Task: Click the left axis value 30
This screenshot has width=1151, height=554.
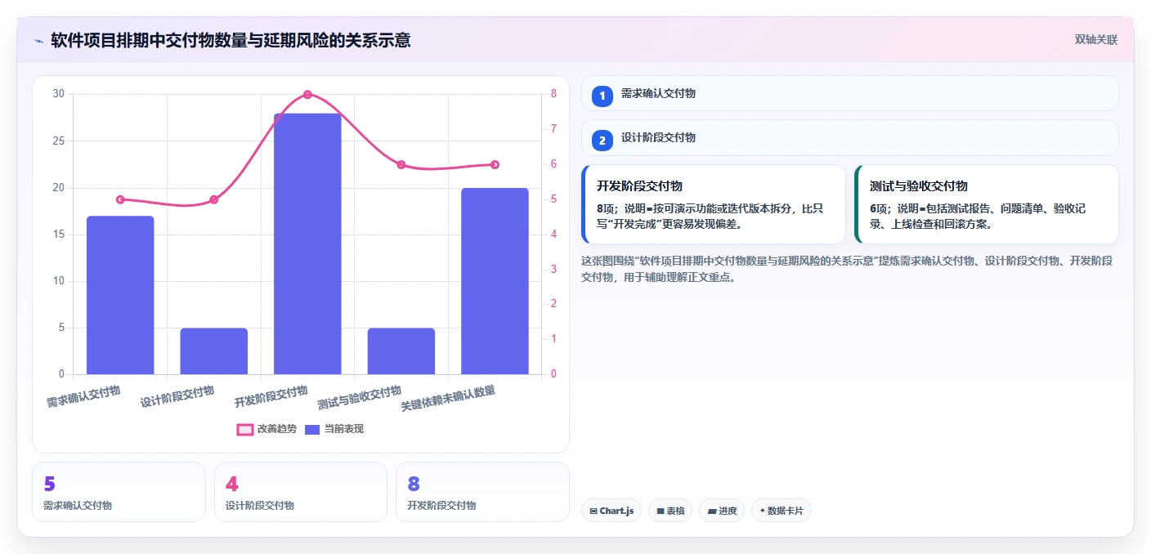Action: 58,94
